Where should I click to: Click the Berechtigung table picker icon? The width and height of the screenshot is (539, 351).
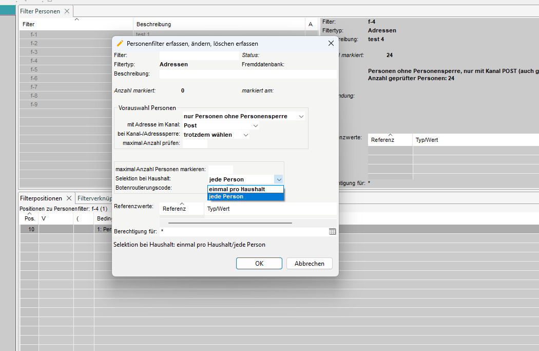click(x=332, y=232)
